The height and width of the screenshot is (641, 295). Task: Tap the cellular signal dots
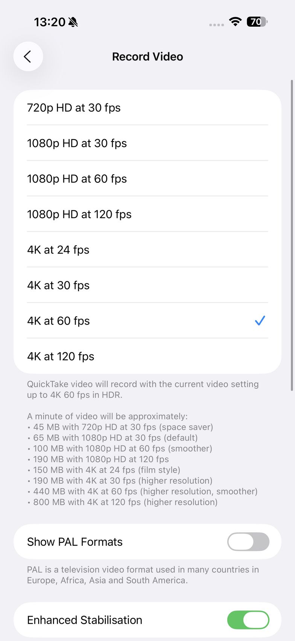(x=216, y=25)
